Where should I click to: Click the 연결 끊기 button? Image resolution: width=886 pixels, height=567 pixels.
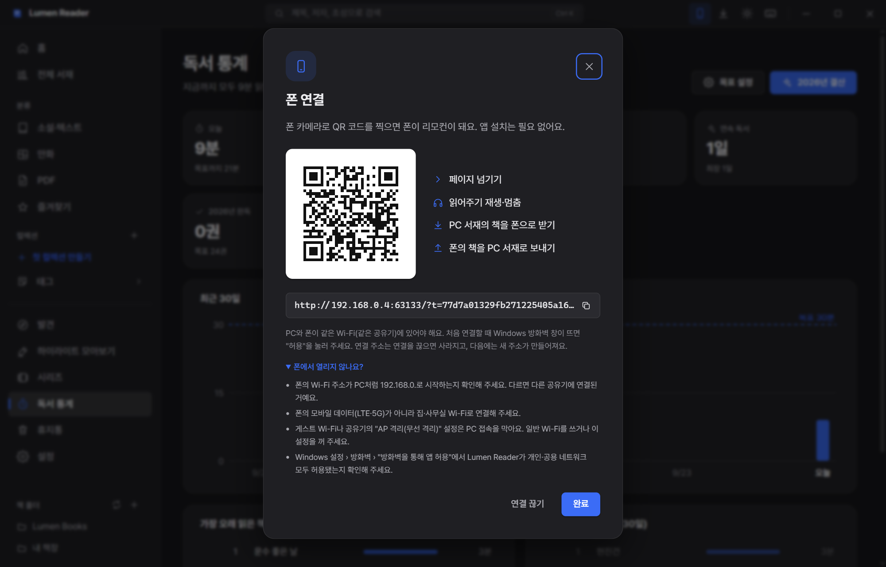coord(527,504)
